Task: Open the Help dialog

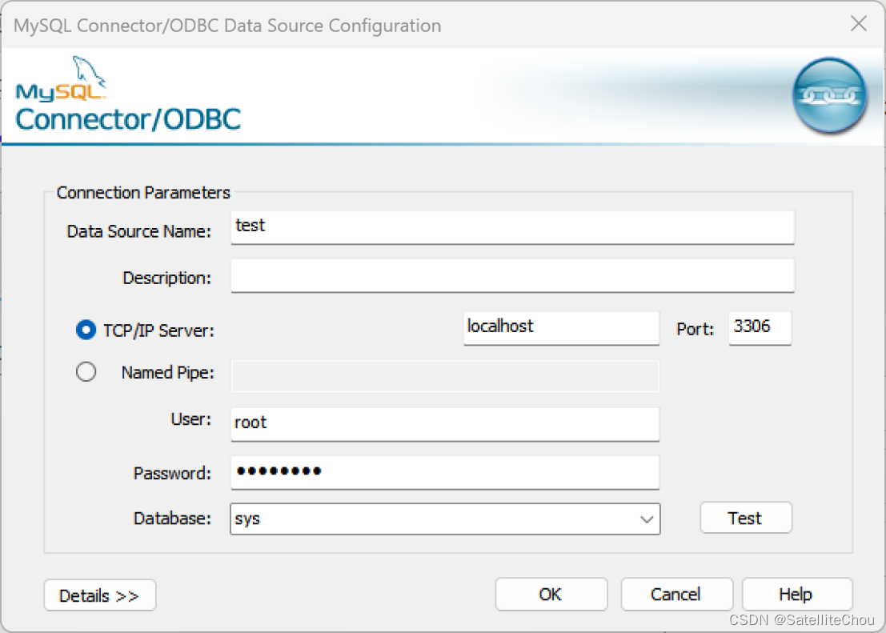Action: click(x=796, y=594)
